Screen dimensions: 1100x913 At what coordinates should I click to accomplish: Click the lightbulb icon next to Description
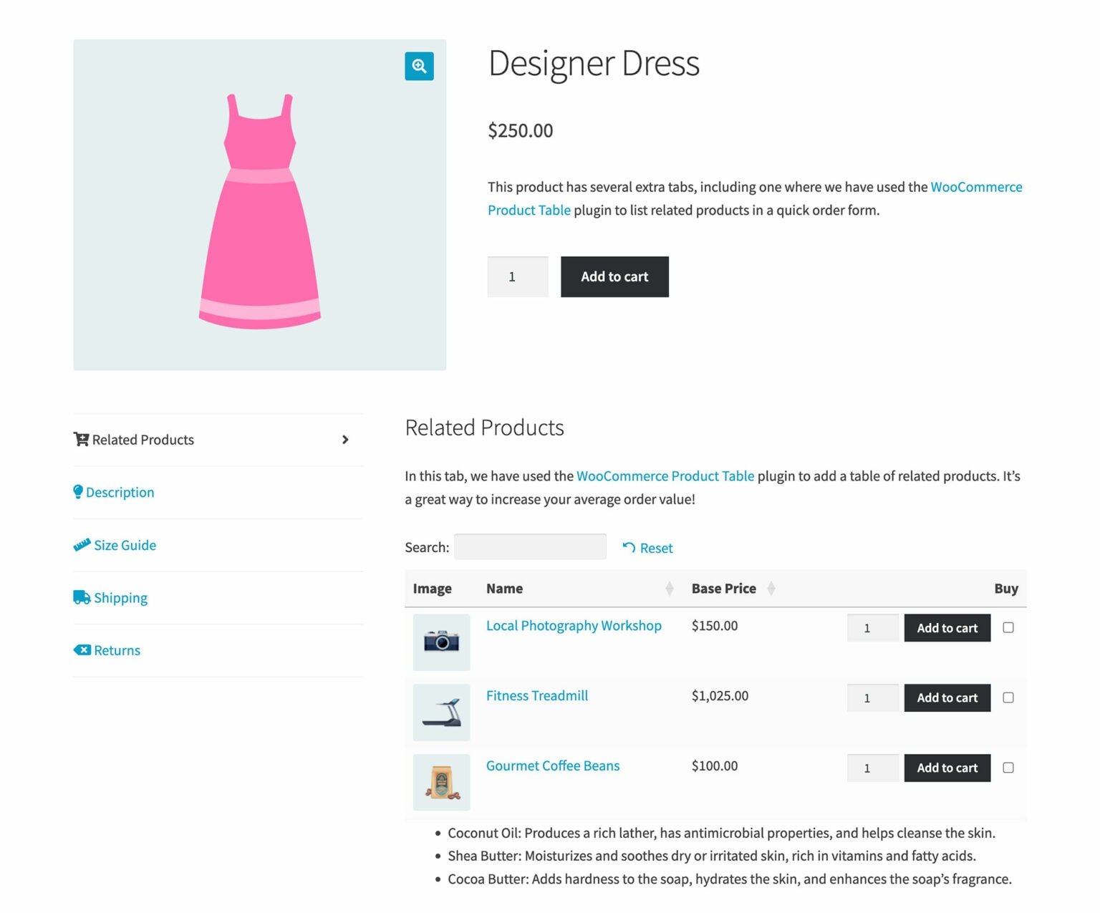[78, 492]
